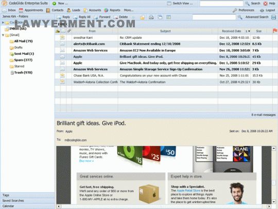Click the print icon

tap(151, 17)
